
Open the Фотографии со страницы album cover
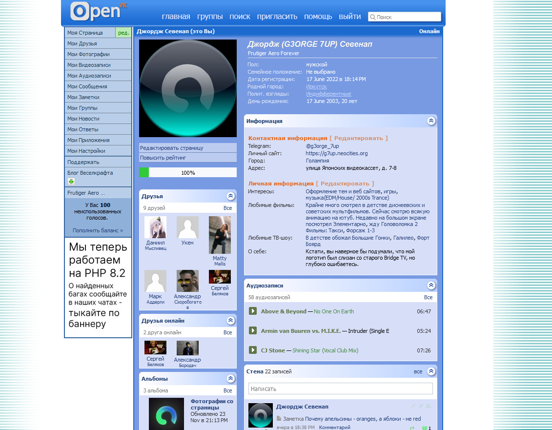pyautogui.click(x=166, y=414)
